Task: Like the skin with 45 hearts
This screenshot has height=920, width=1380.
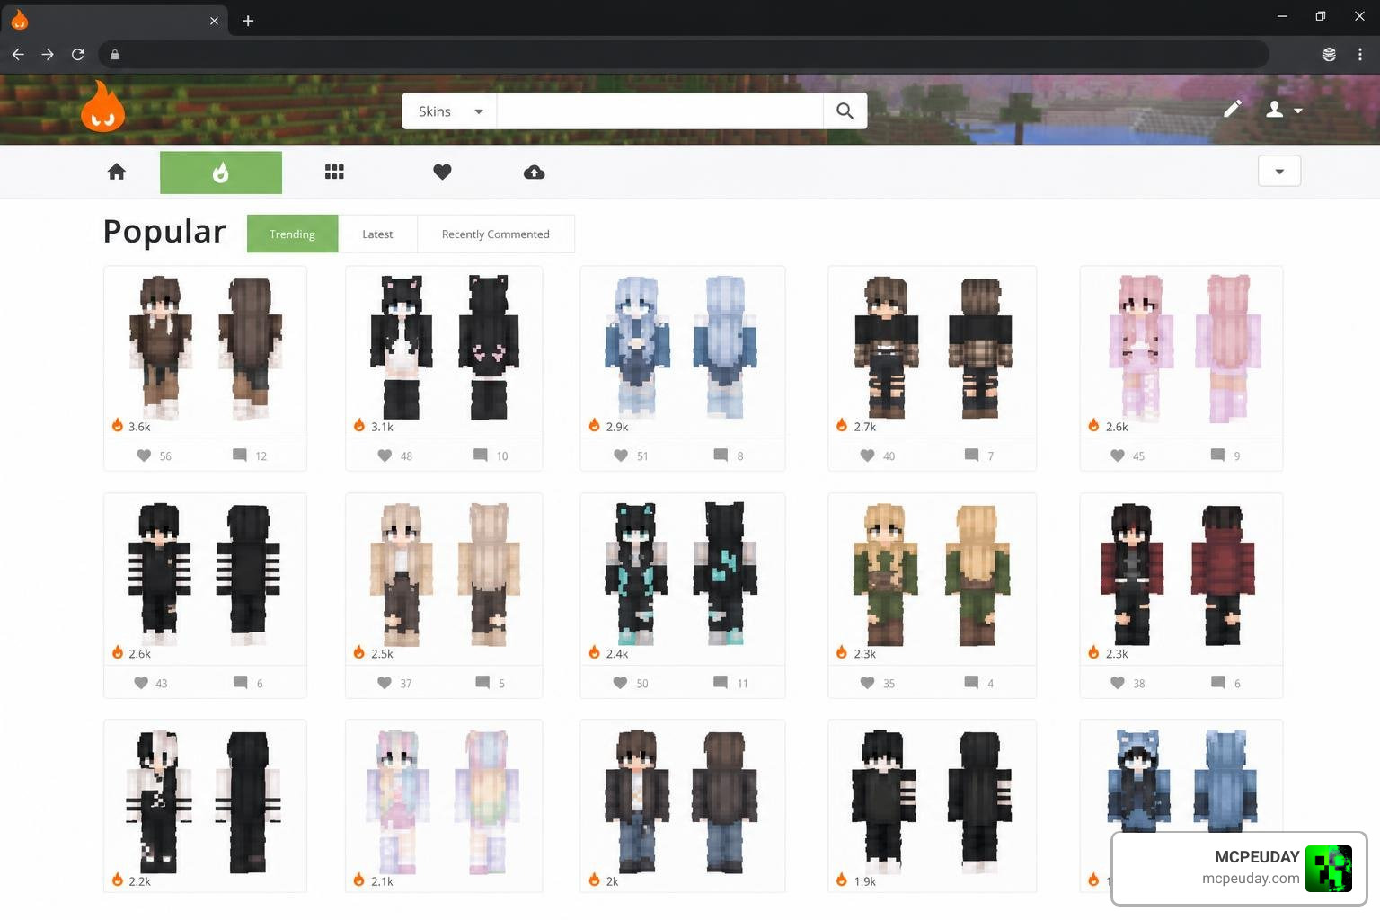Action: tap(1118, 456)
